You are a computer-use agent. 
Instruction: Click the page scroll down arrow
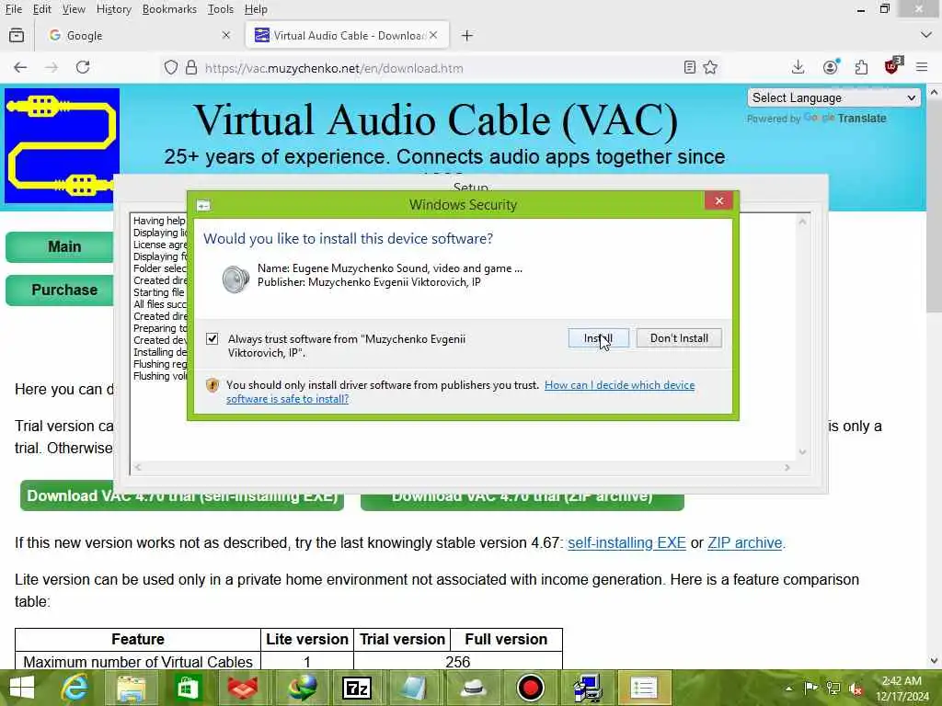point(934,662)
